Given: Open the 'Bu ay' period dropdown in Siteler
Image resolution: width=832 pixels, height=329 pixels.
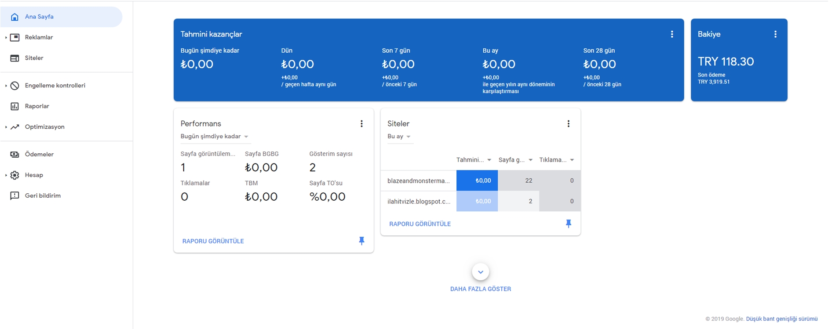Looking at the screenshot, I should [400, 137].
